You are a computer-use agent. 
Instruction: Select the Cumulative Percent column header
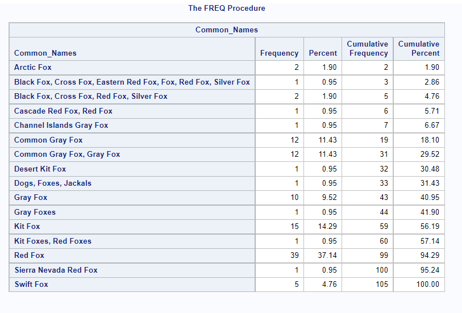tap(419, 49)
